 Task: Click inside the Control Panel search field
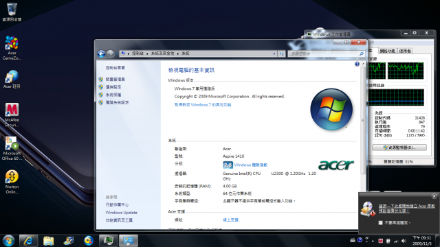[323, 54]
